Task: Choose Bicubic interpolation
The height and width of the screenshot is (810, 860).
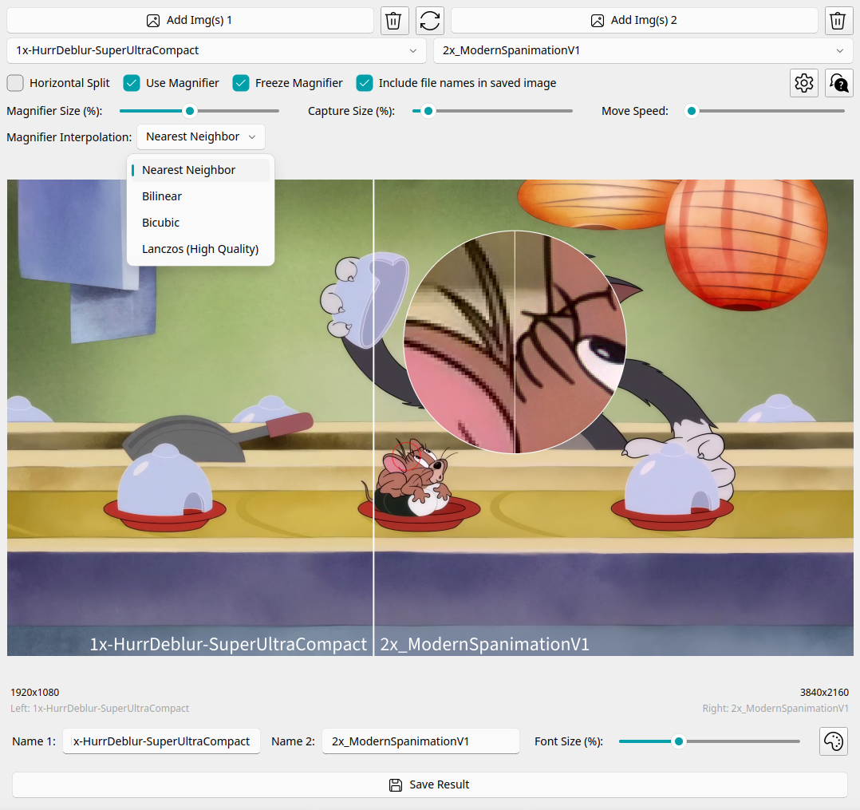Action: [x=201, y=223]
